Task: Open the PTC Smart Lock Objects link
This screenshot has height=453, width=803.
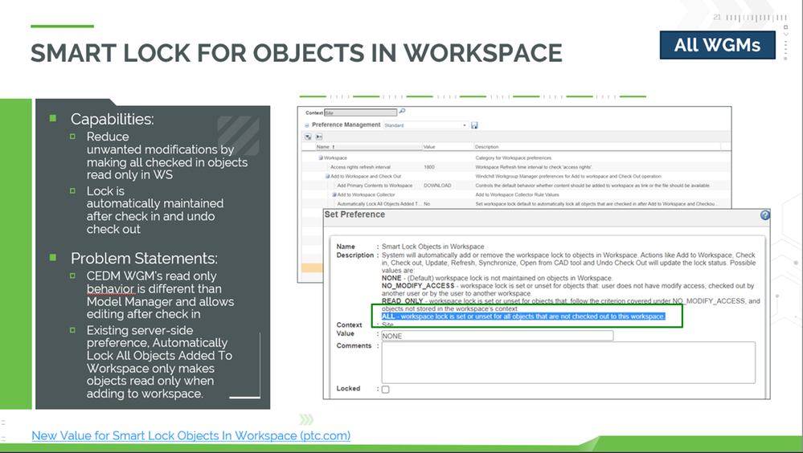Action: [x=191, y=435]
